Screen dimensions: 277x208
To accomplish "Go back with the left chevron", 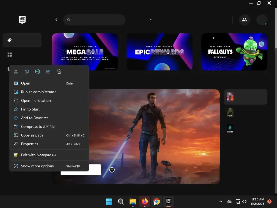I will pos(56,20).
